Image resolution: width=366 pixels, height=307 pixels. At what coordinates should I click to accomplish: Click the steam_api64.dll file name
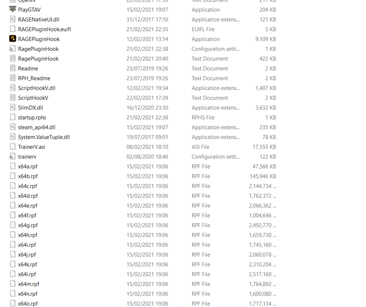(x=37, y=127)
